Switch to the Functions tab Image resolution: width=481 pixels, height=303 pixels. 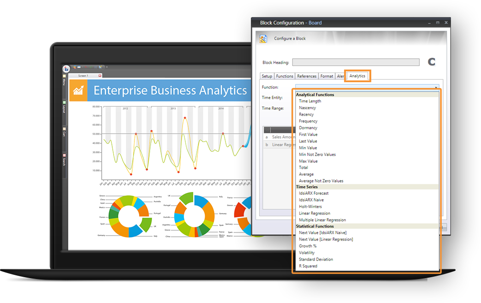[x=285, y=76]
